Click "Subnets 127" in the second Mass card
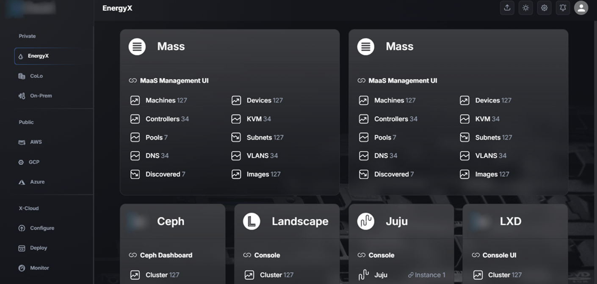Viewport: 597px width, 284px height. (494, 137)
